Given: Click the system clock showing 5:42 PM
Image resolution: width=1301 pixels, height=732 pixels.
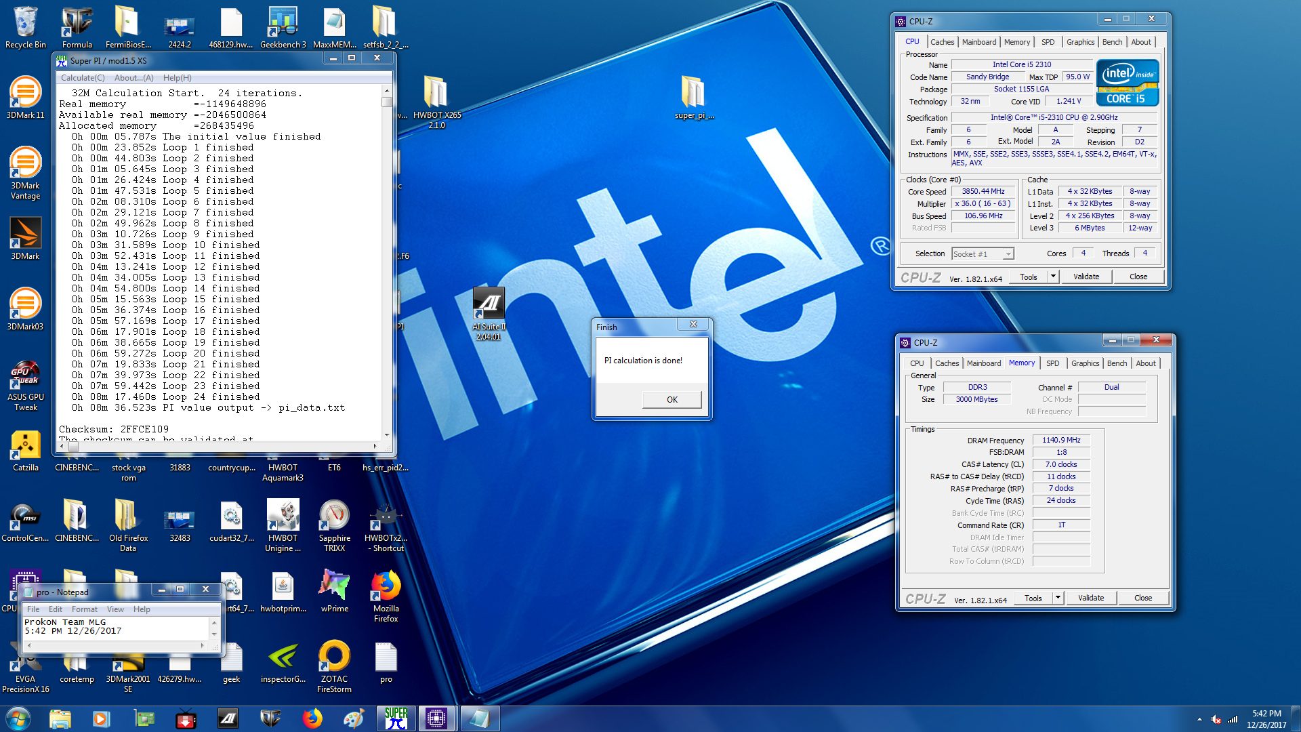Looking at the screenshot, I should 1266,714.
